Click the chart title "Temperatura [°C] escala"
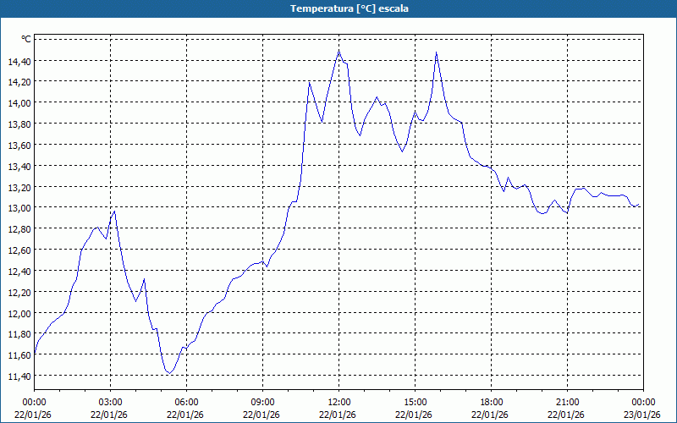The width and height of the screenshot is (677, 423). point(338,8)
